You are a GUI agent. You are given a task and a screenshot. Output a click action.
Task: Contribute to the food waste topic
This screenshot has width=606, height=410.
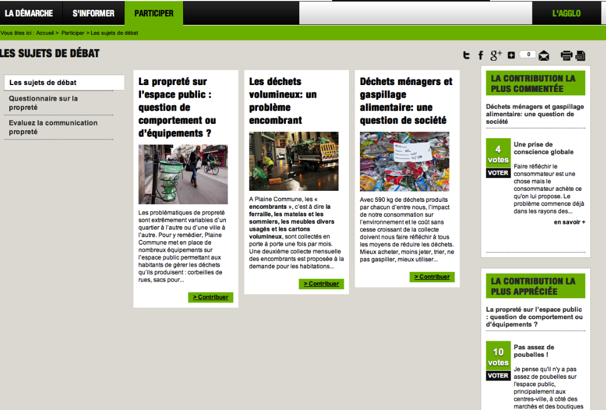432,276
